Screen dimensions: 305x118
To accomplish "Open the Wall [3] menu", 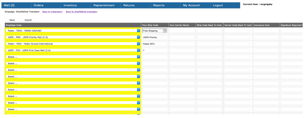I will [16, 5].
